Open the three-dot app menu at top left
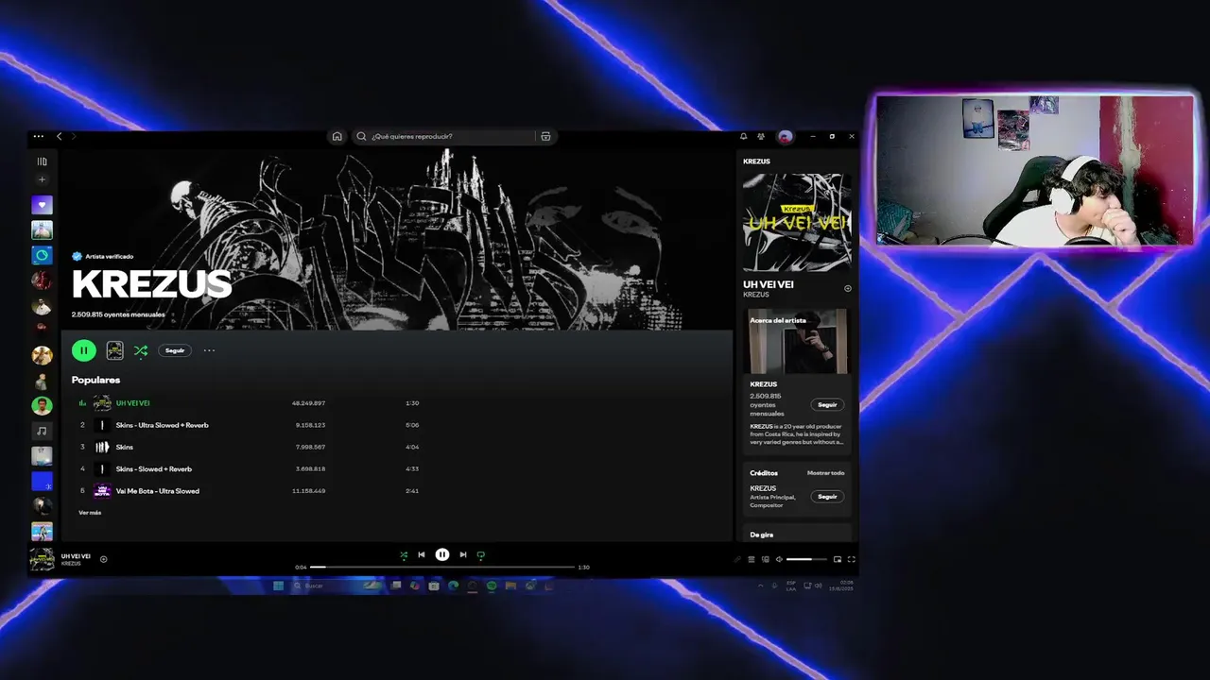The image size is (1210, 680). click(39, 136)
